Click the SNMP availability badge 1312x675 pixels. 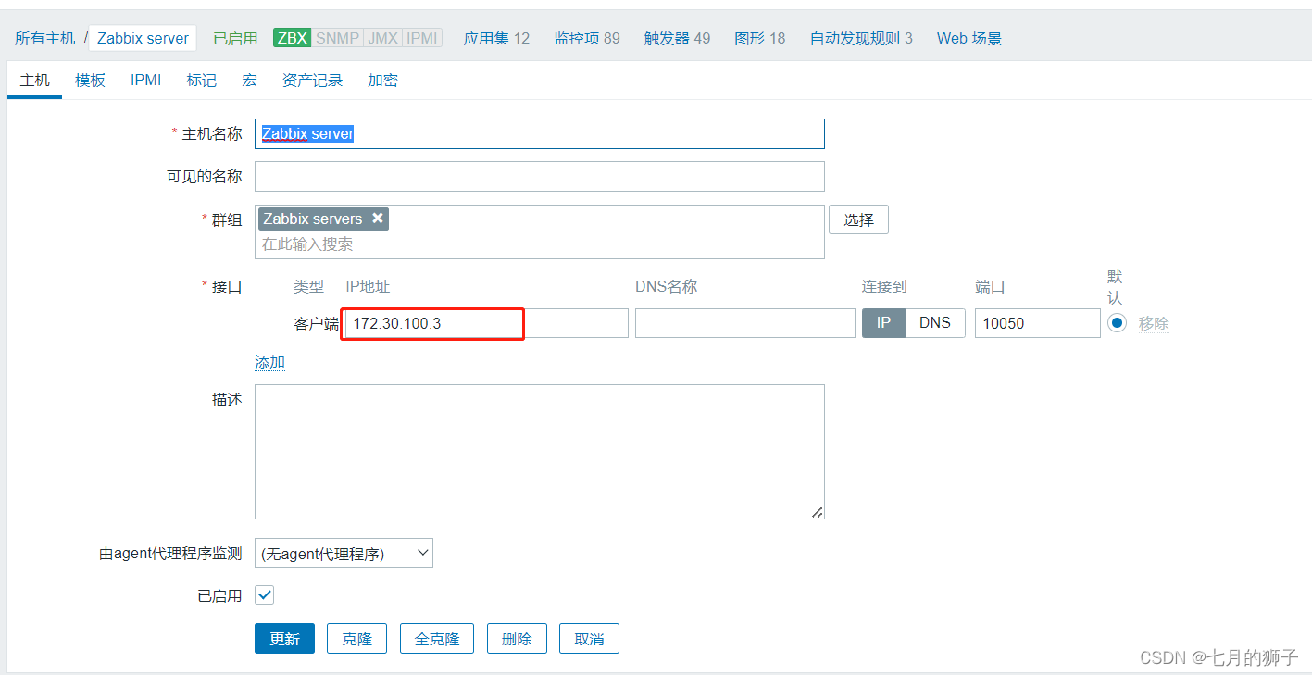pos(337,38)
